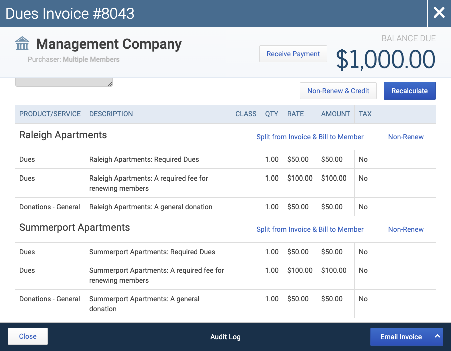
Task: Click inside the gray notes text area
Action: point(64,82)
